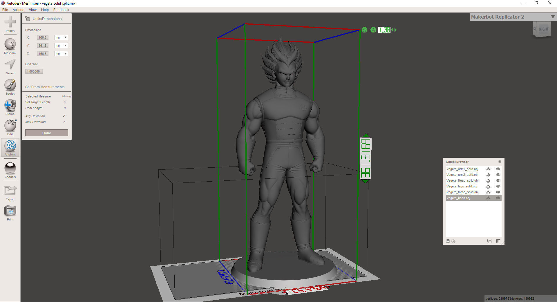Select Vegeta_arm1_solid.obj in Object Browser
The image size is (557, 302).
point(462,169)
